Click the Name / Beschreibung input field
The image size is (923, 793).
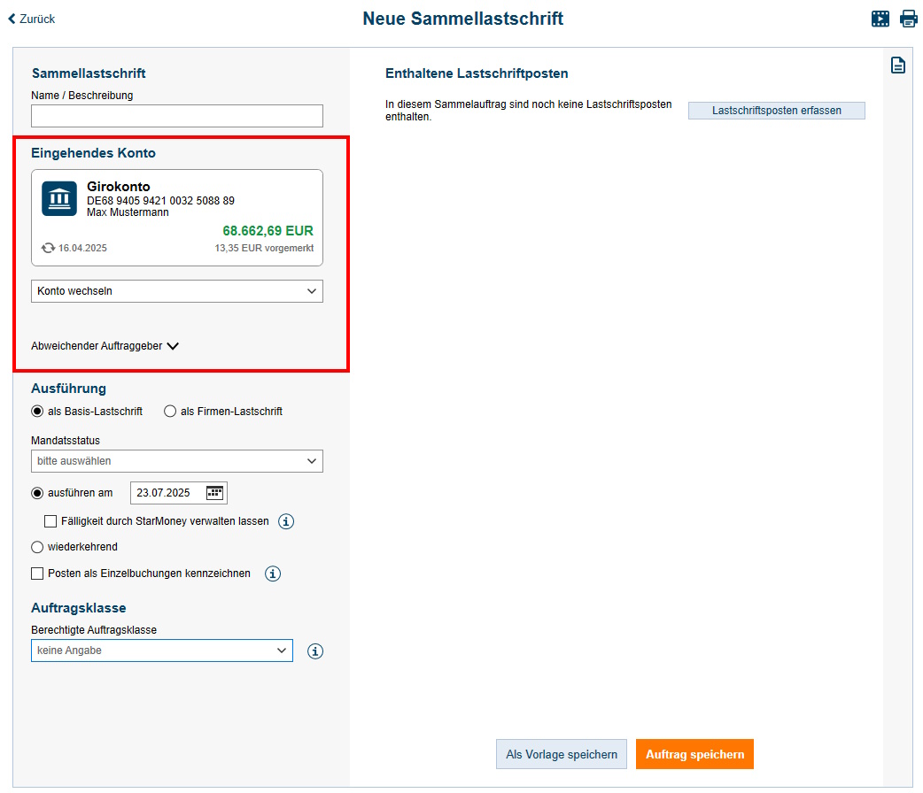[x=177, y=116]
